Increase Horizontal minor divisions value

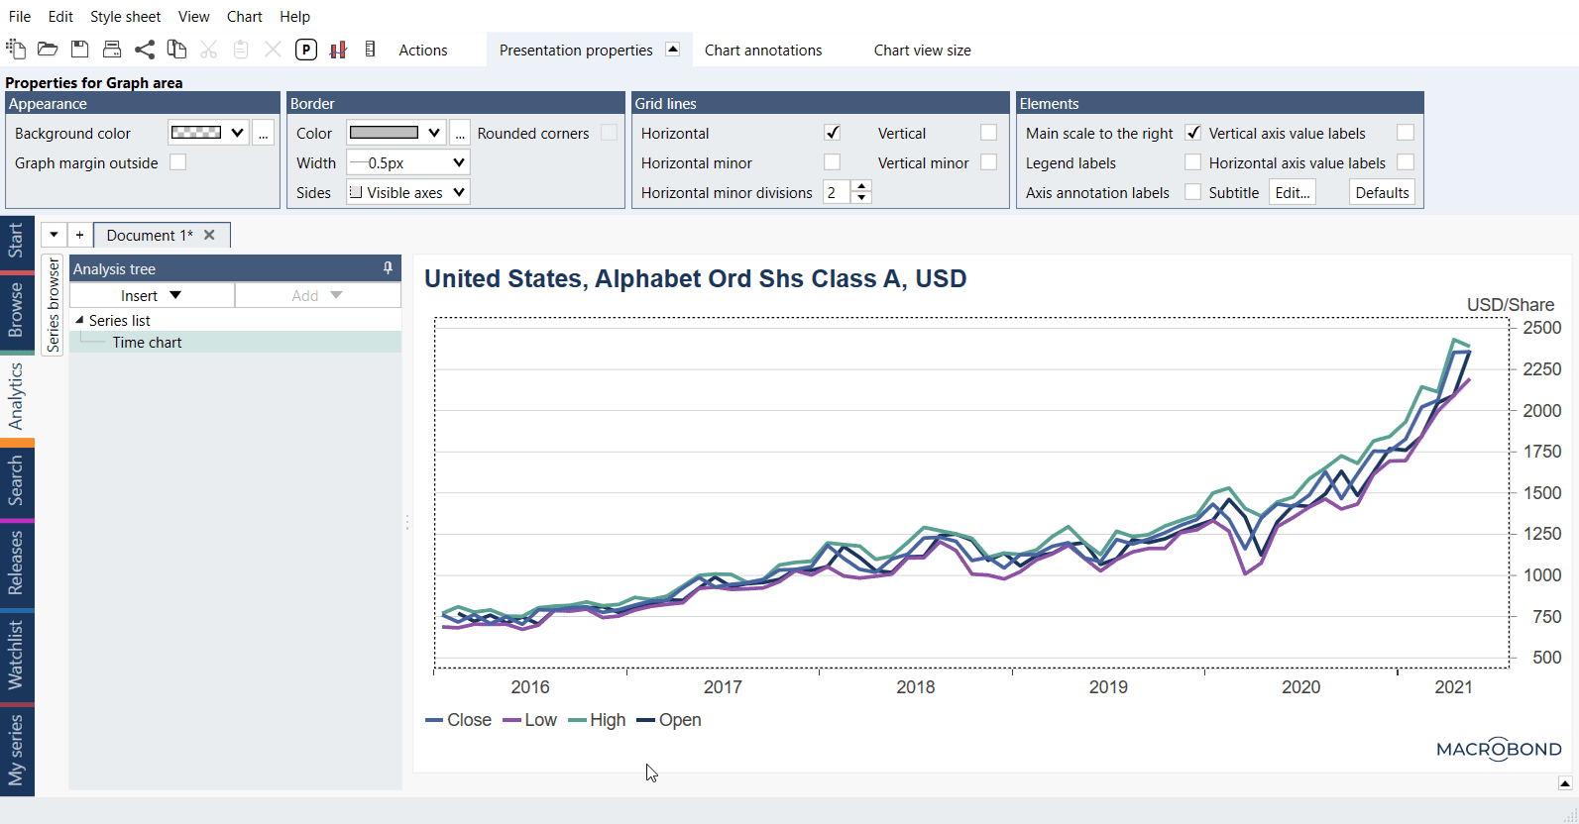(x=861, y=186)
